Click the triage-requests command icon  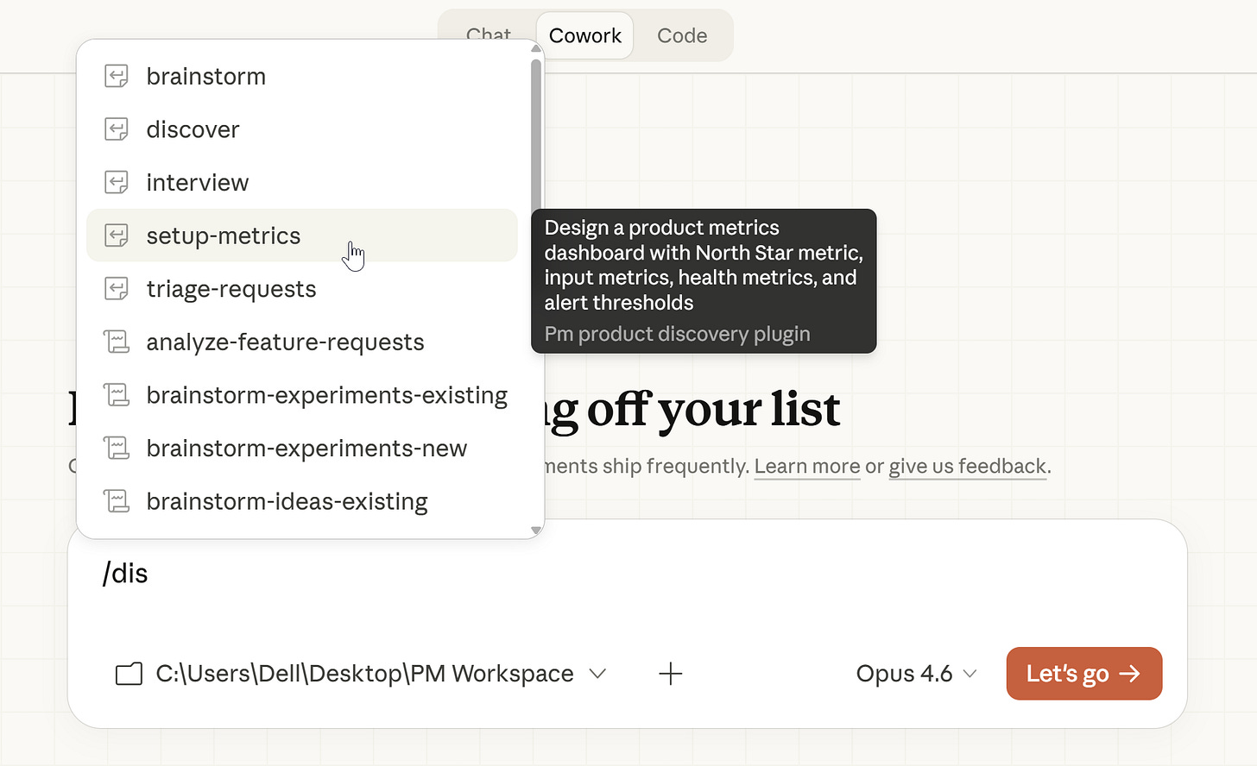click(x=117, y=288)
